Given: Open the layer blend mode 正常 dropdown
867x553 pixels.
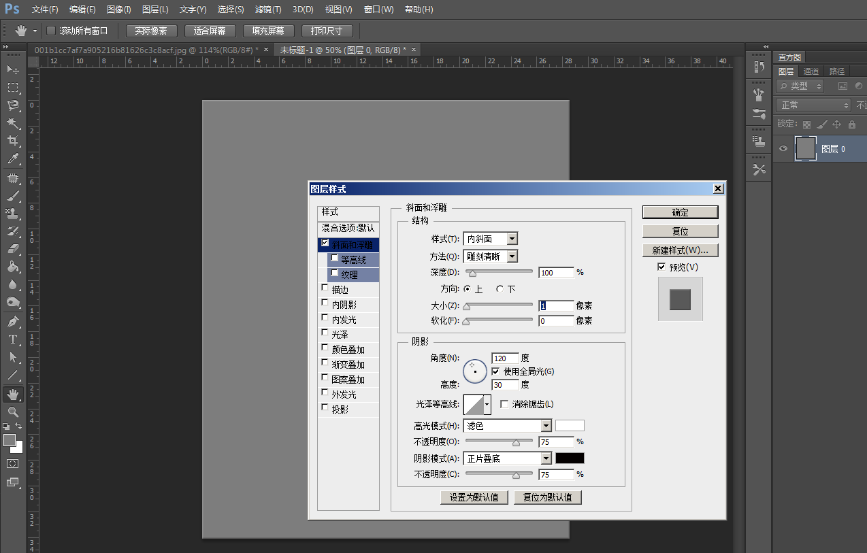Looking at the screenshot, I should coord(813,105).
